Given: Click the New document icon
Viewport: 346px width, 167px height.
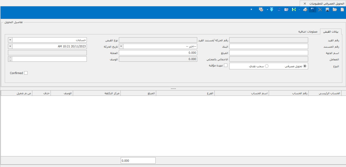Looking at the screenshot, I should (x=342, y=10).
